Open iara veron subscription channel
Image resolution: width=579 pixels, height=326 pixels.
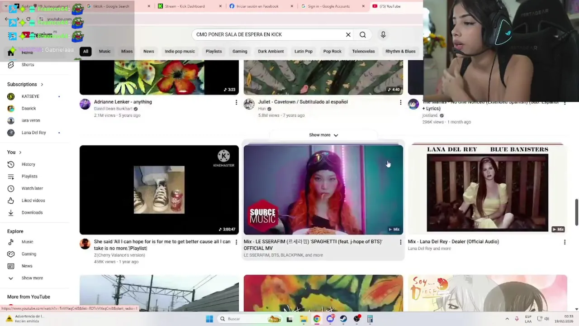pyautogui.click(x=31, y=120)
